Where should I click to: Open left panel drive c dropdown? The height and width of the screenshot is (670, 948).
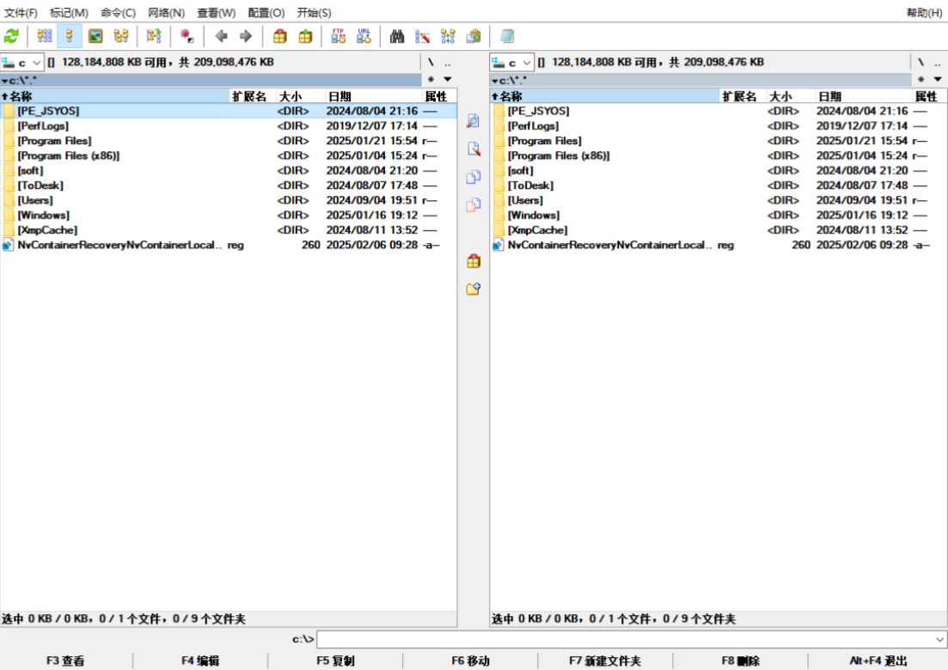(21, 62)
